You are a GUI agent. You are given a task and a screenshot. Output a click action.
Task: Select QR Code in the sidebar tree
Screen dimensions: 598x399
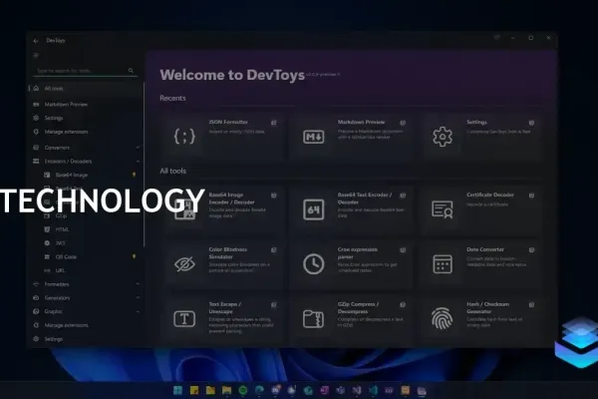(86, 257)
